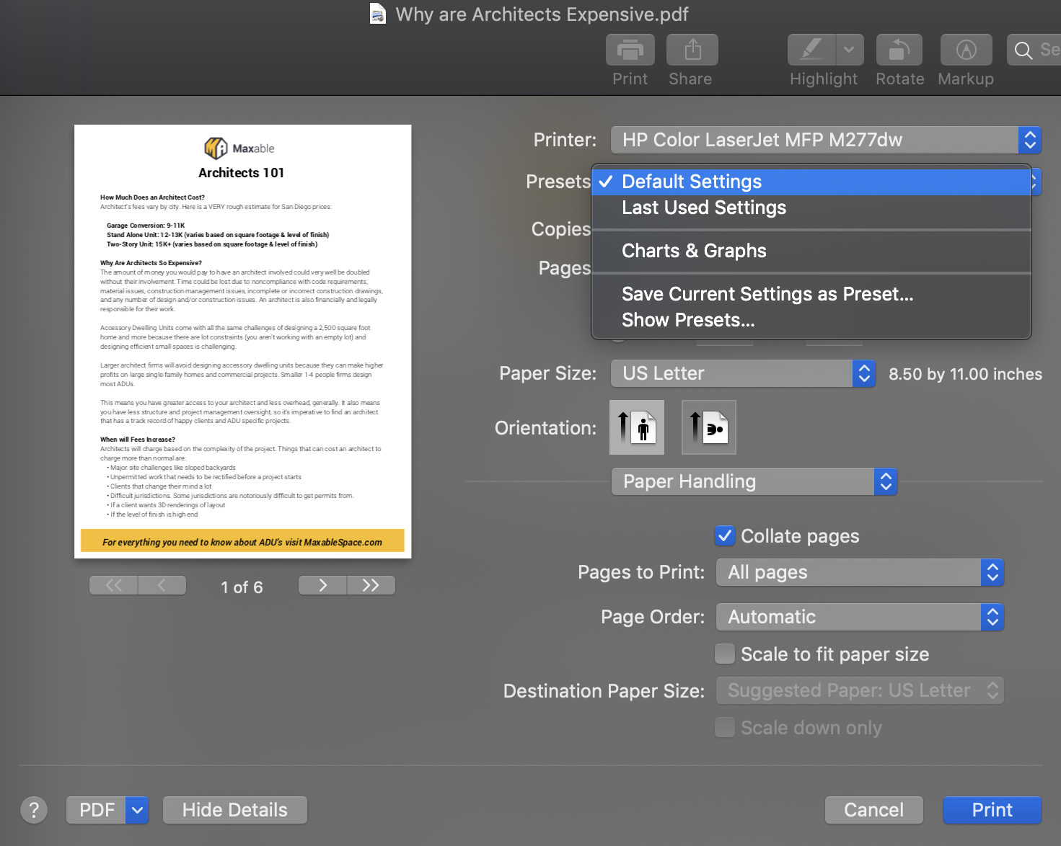The image size is (1061, 846).
Task: Select landscape orientation icon
Action: [x=709, y=427]
